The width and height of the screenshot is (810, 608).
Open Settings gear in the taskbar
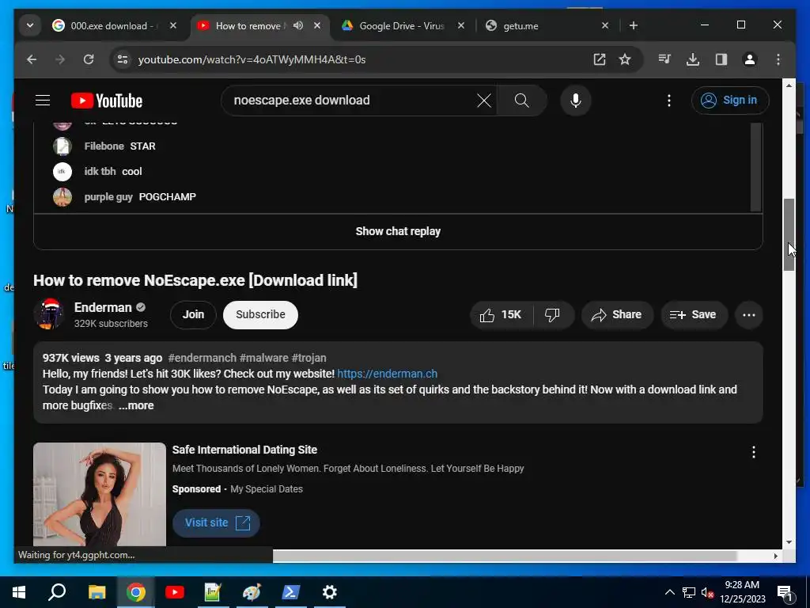(x=330, y=592)
